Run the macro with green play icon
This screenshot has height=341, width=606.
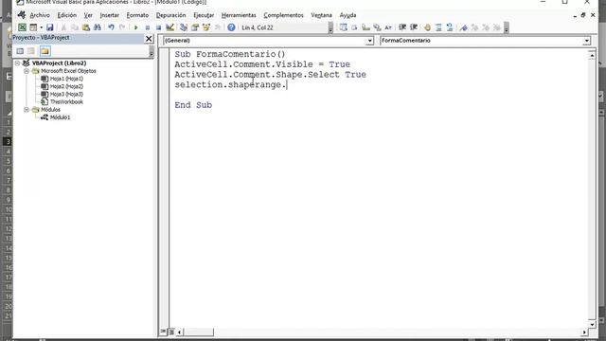pyautogui.click(x=135, y=27)
